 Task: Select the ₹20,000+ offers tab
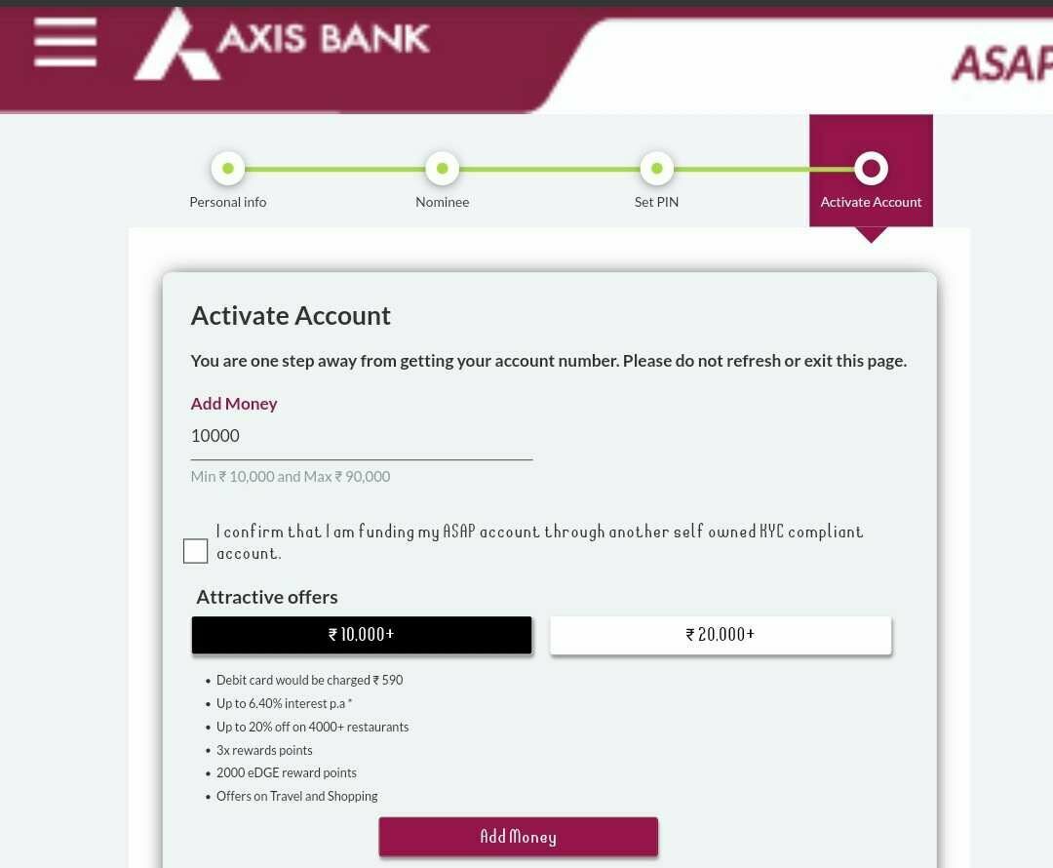pyautogui.click(x=720, y=634)
